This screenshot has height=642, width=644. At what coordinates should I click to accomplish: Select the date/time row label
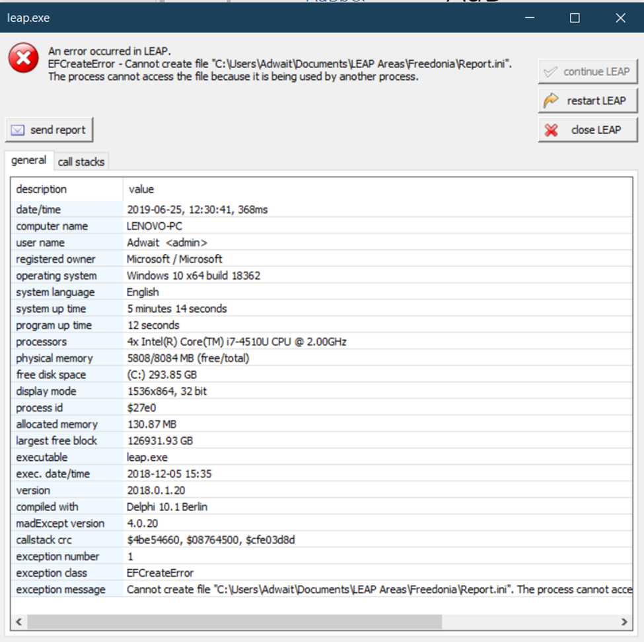tap(38, 210)
